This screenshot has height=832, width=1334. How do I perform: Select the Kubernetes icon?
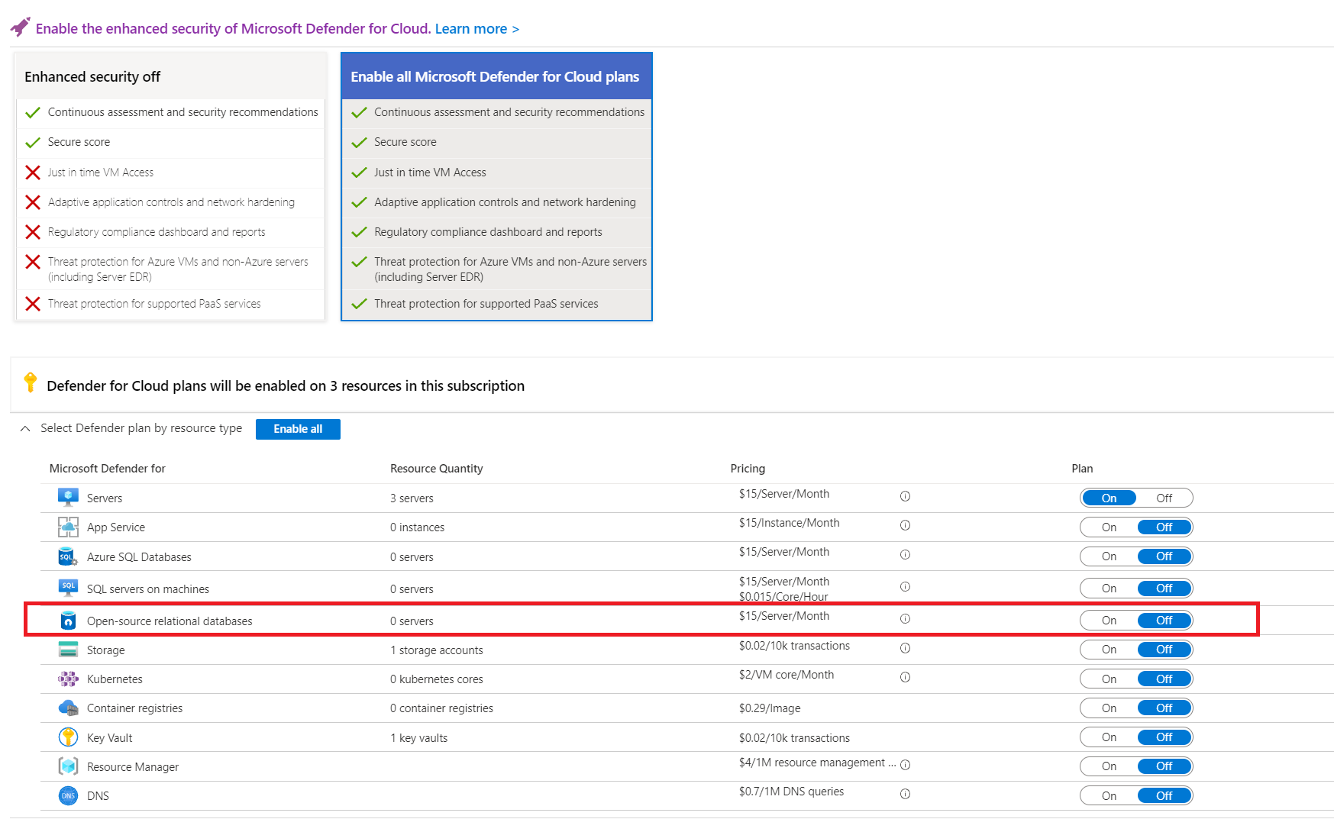pyautogui.click(x=68, y=679)
